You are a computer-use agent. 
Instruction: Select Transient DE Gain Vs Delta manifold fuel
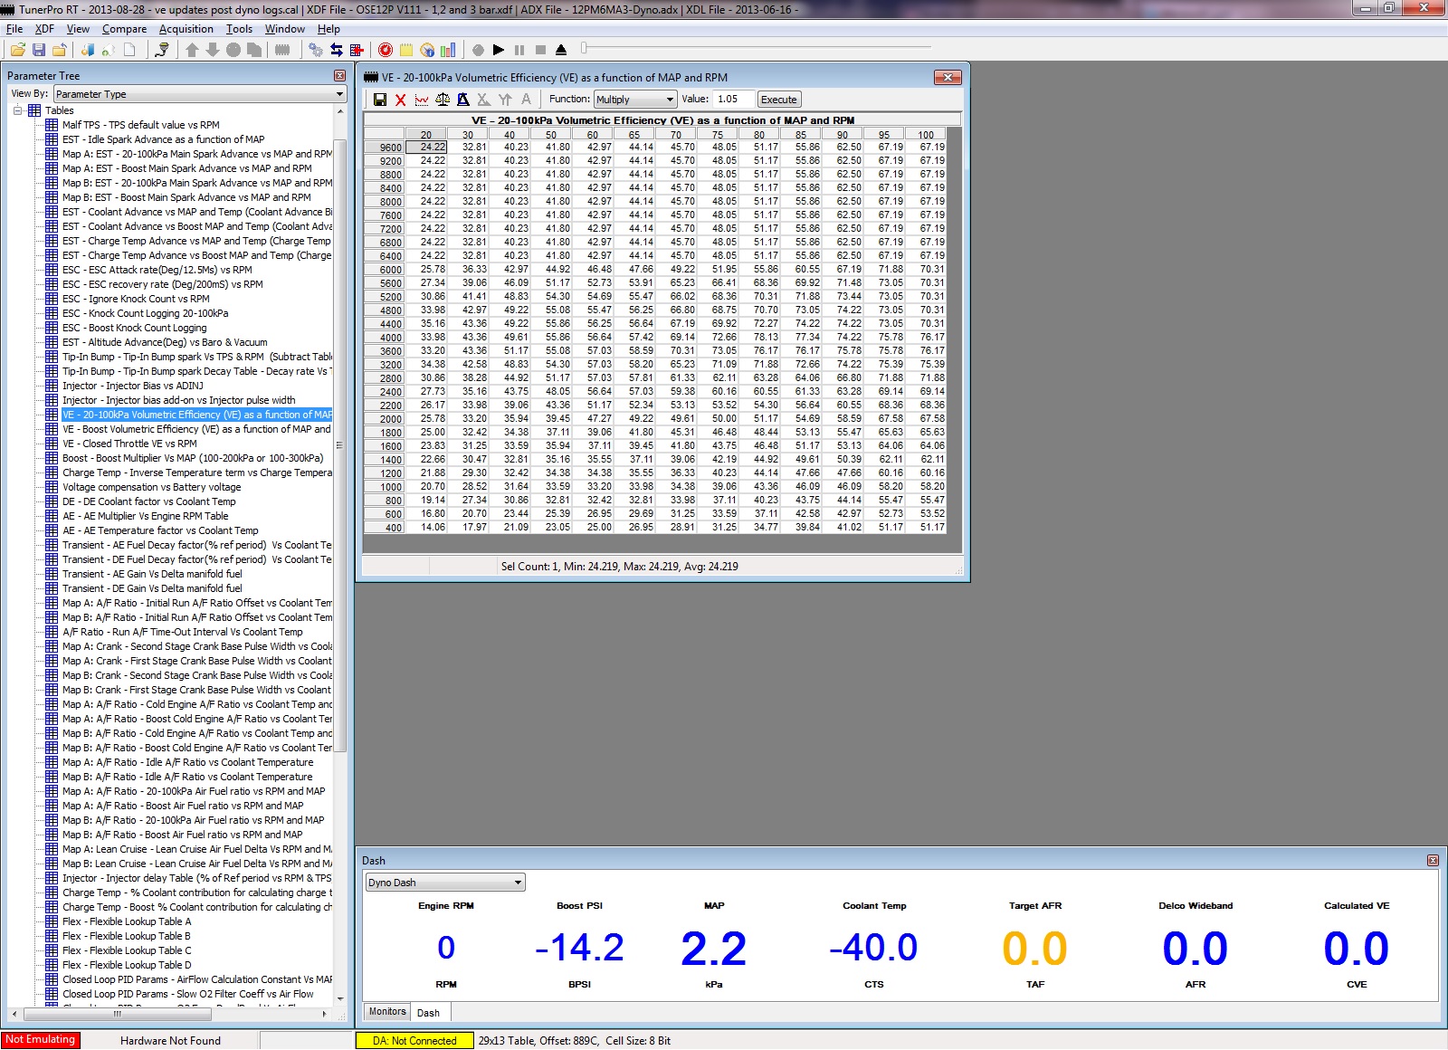pos(153,588)
